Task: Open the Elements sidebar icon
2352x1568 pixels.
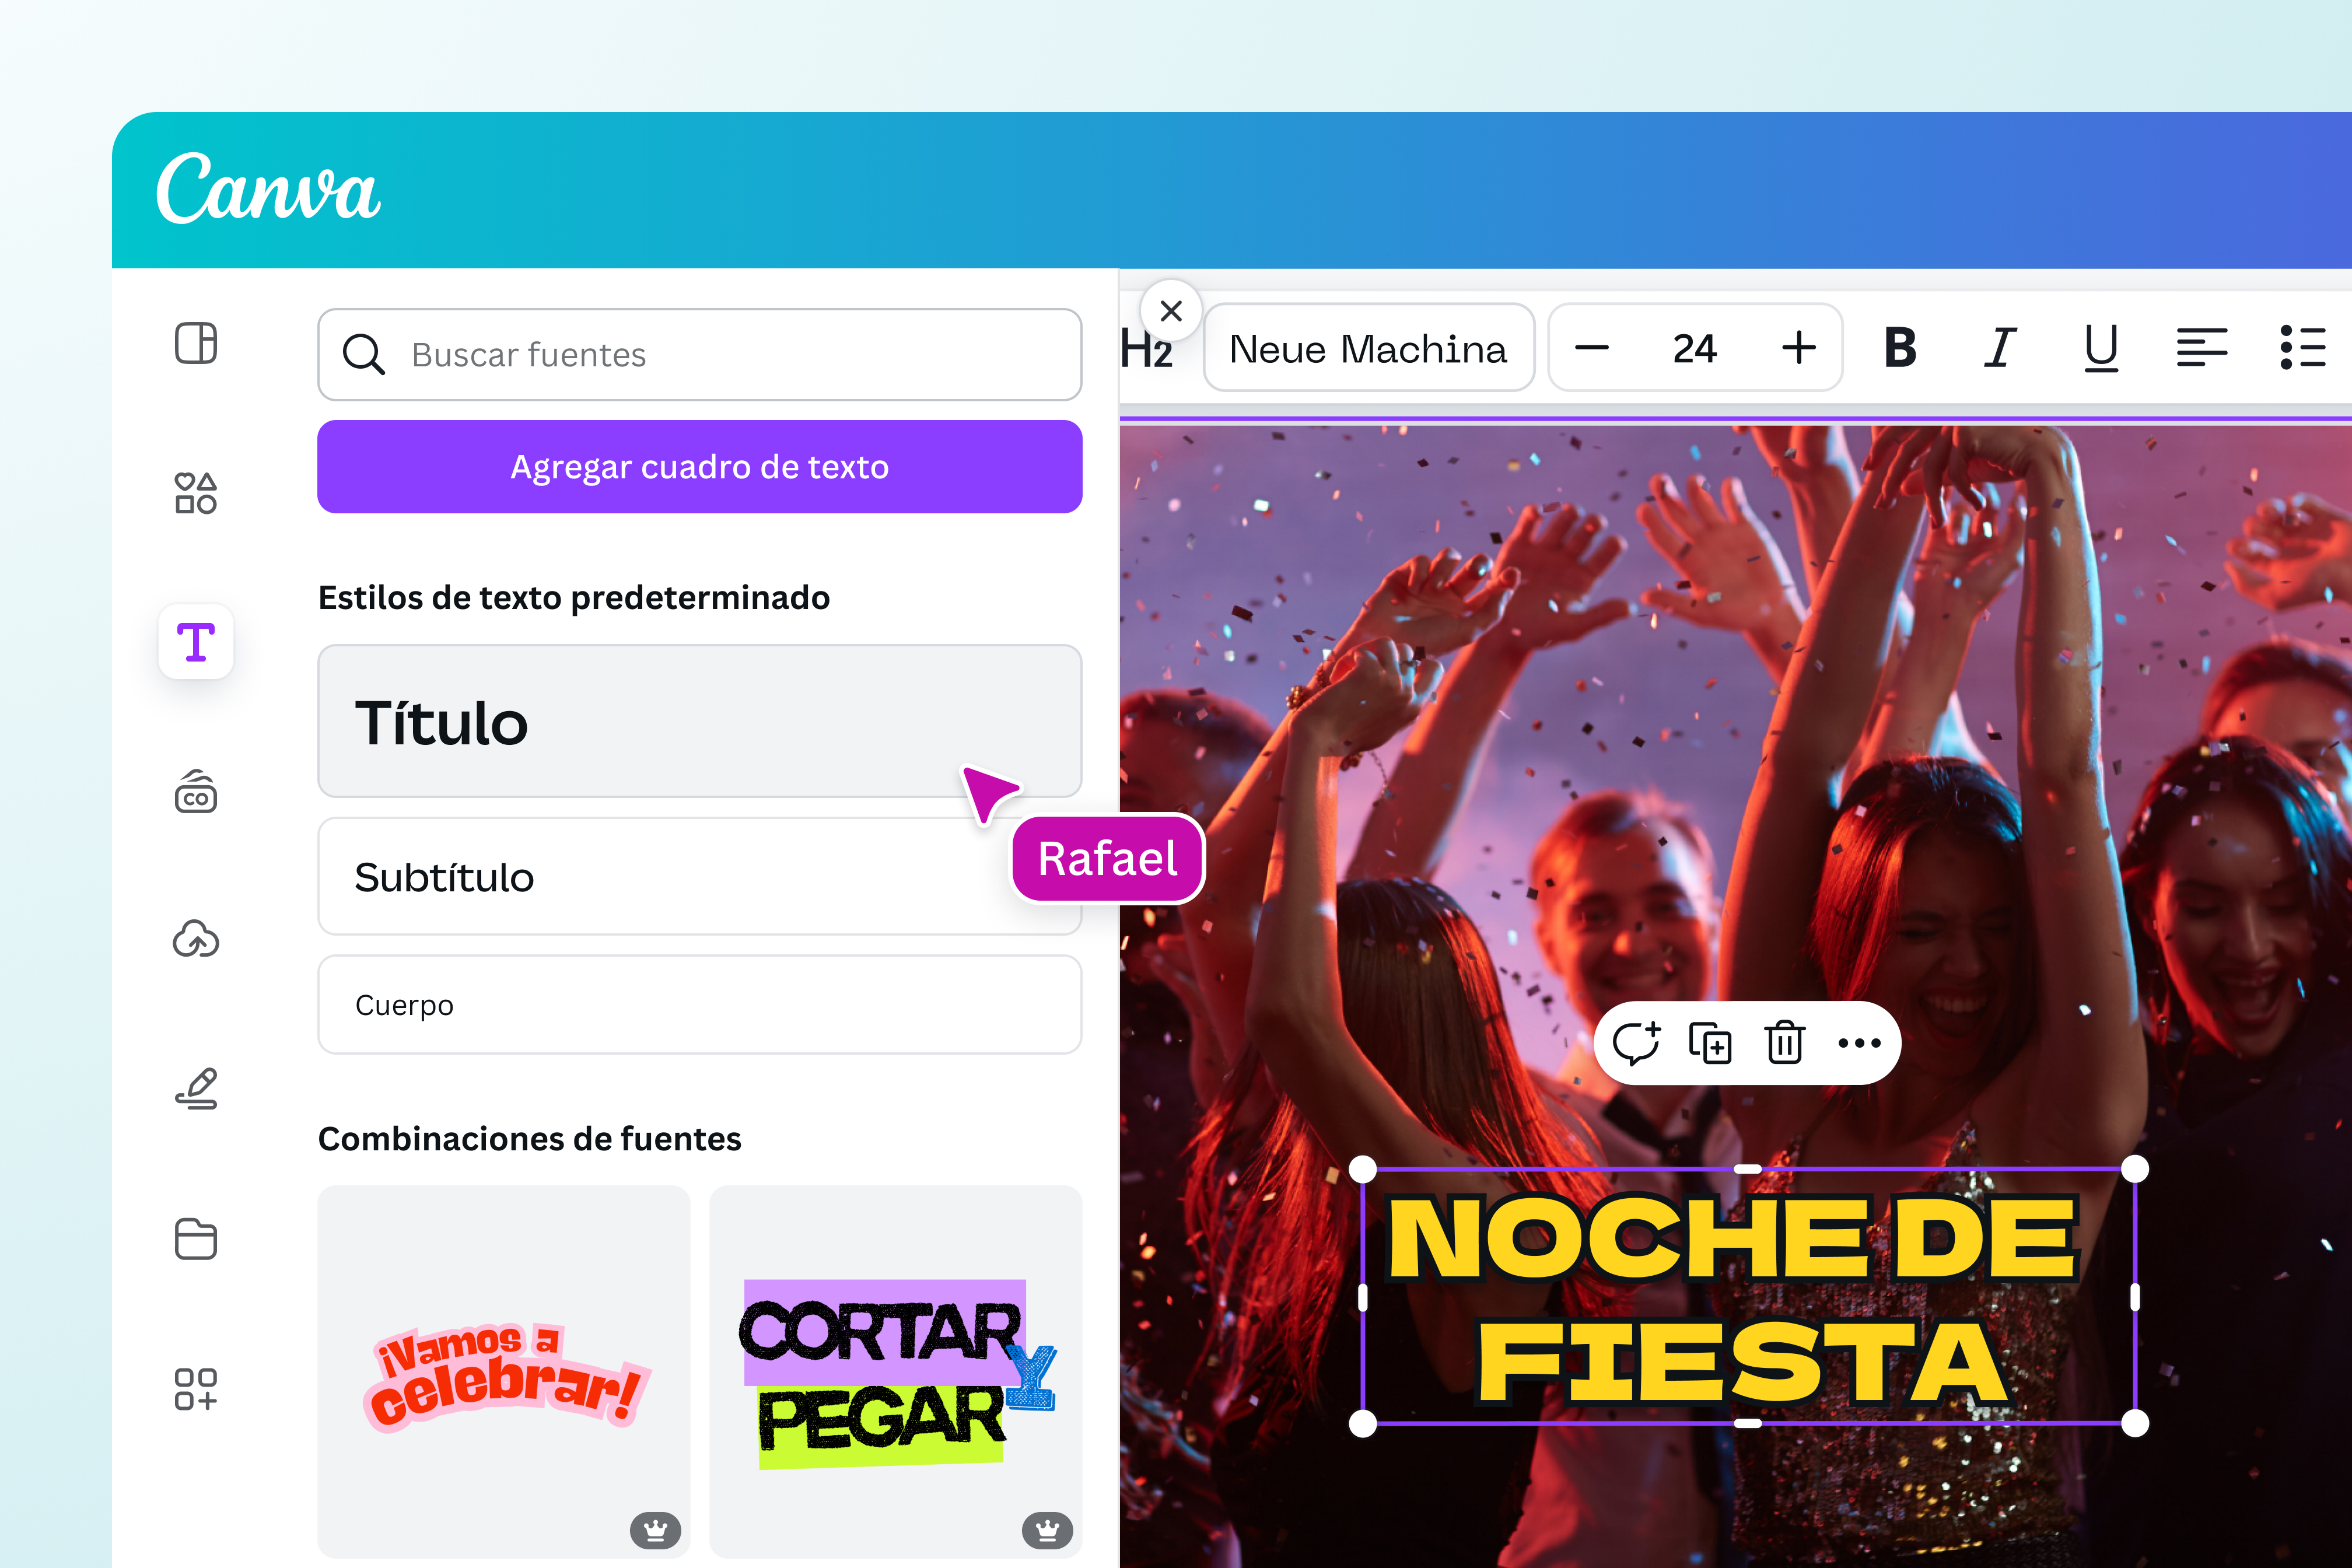Action: click(196, 493)
